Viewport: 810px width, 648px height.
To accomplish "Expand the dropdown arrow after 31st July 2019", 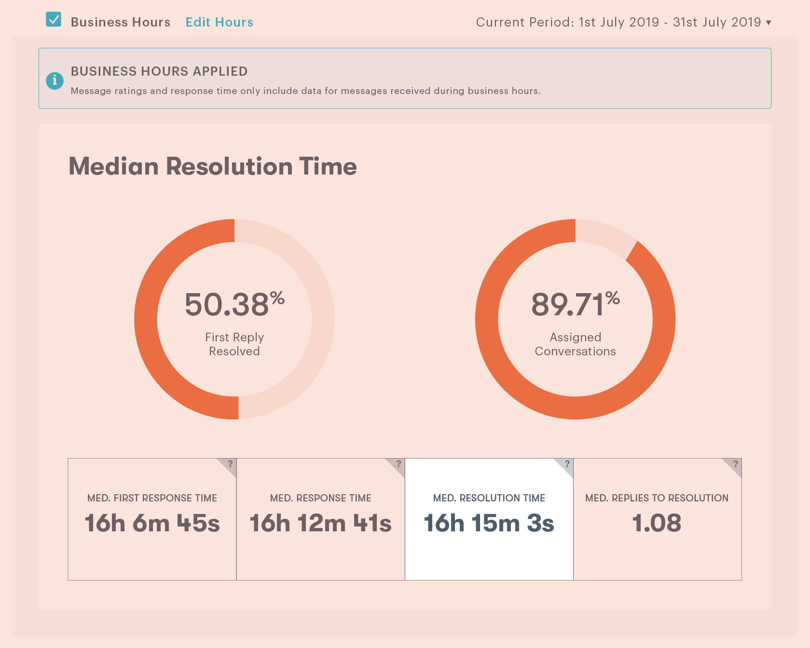I will click(769, 22).
